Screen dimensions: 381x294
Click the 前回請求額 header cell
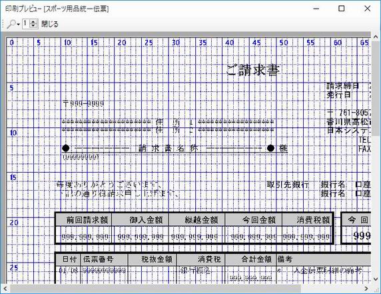coord(84,220)
